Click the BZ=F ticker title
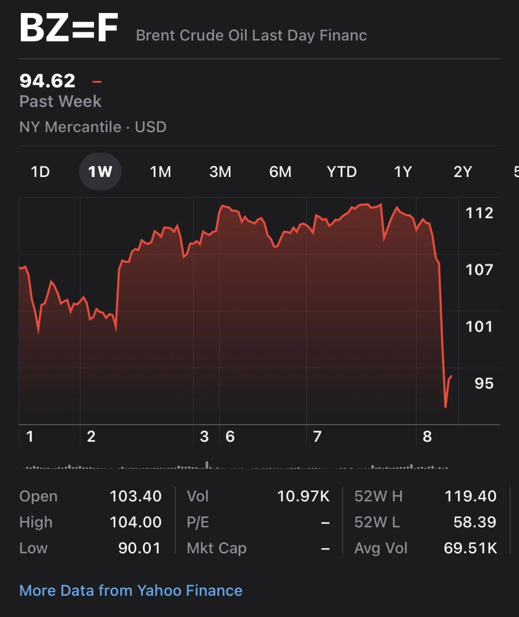 (69, 30)
